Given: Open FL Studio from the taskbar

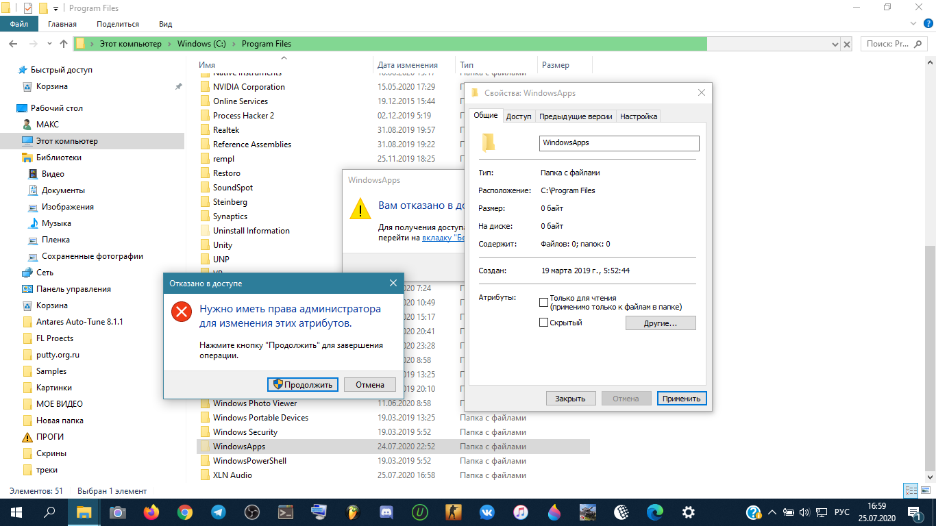Looking at the screenshot, I should coord(353,512).
